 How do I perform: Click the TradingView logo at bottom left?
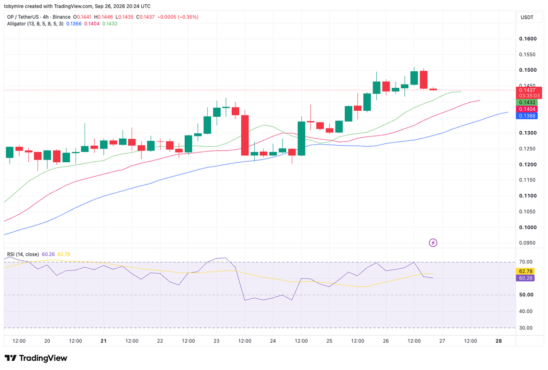pyautogui.click(x=36, y=358)
